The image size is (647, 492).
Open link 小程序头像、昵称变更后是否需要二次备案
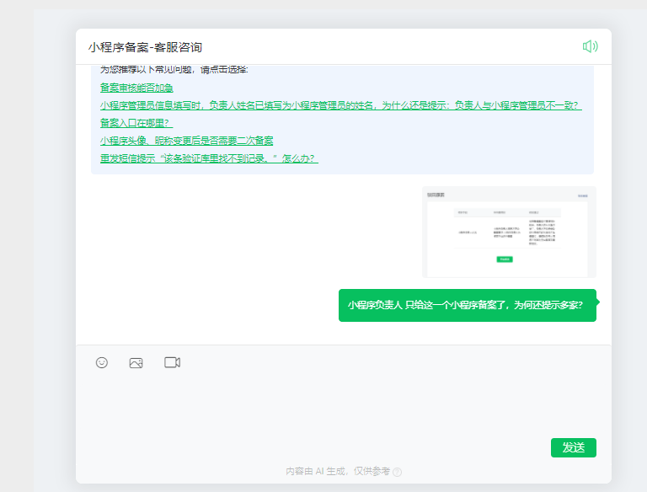[x=186, y=141]
